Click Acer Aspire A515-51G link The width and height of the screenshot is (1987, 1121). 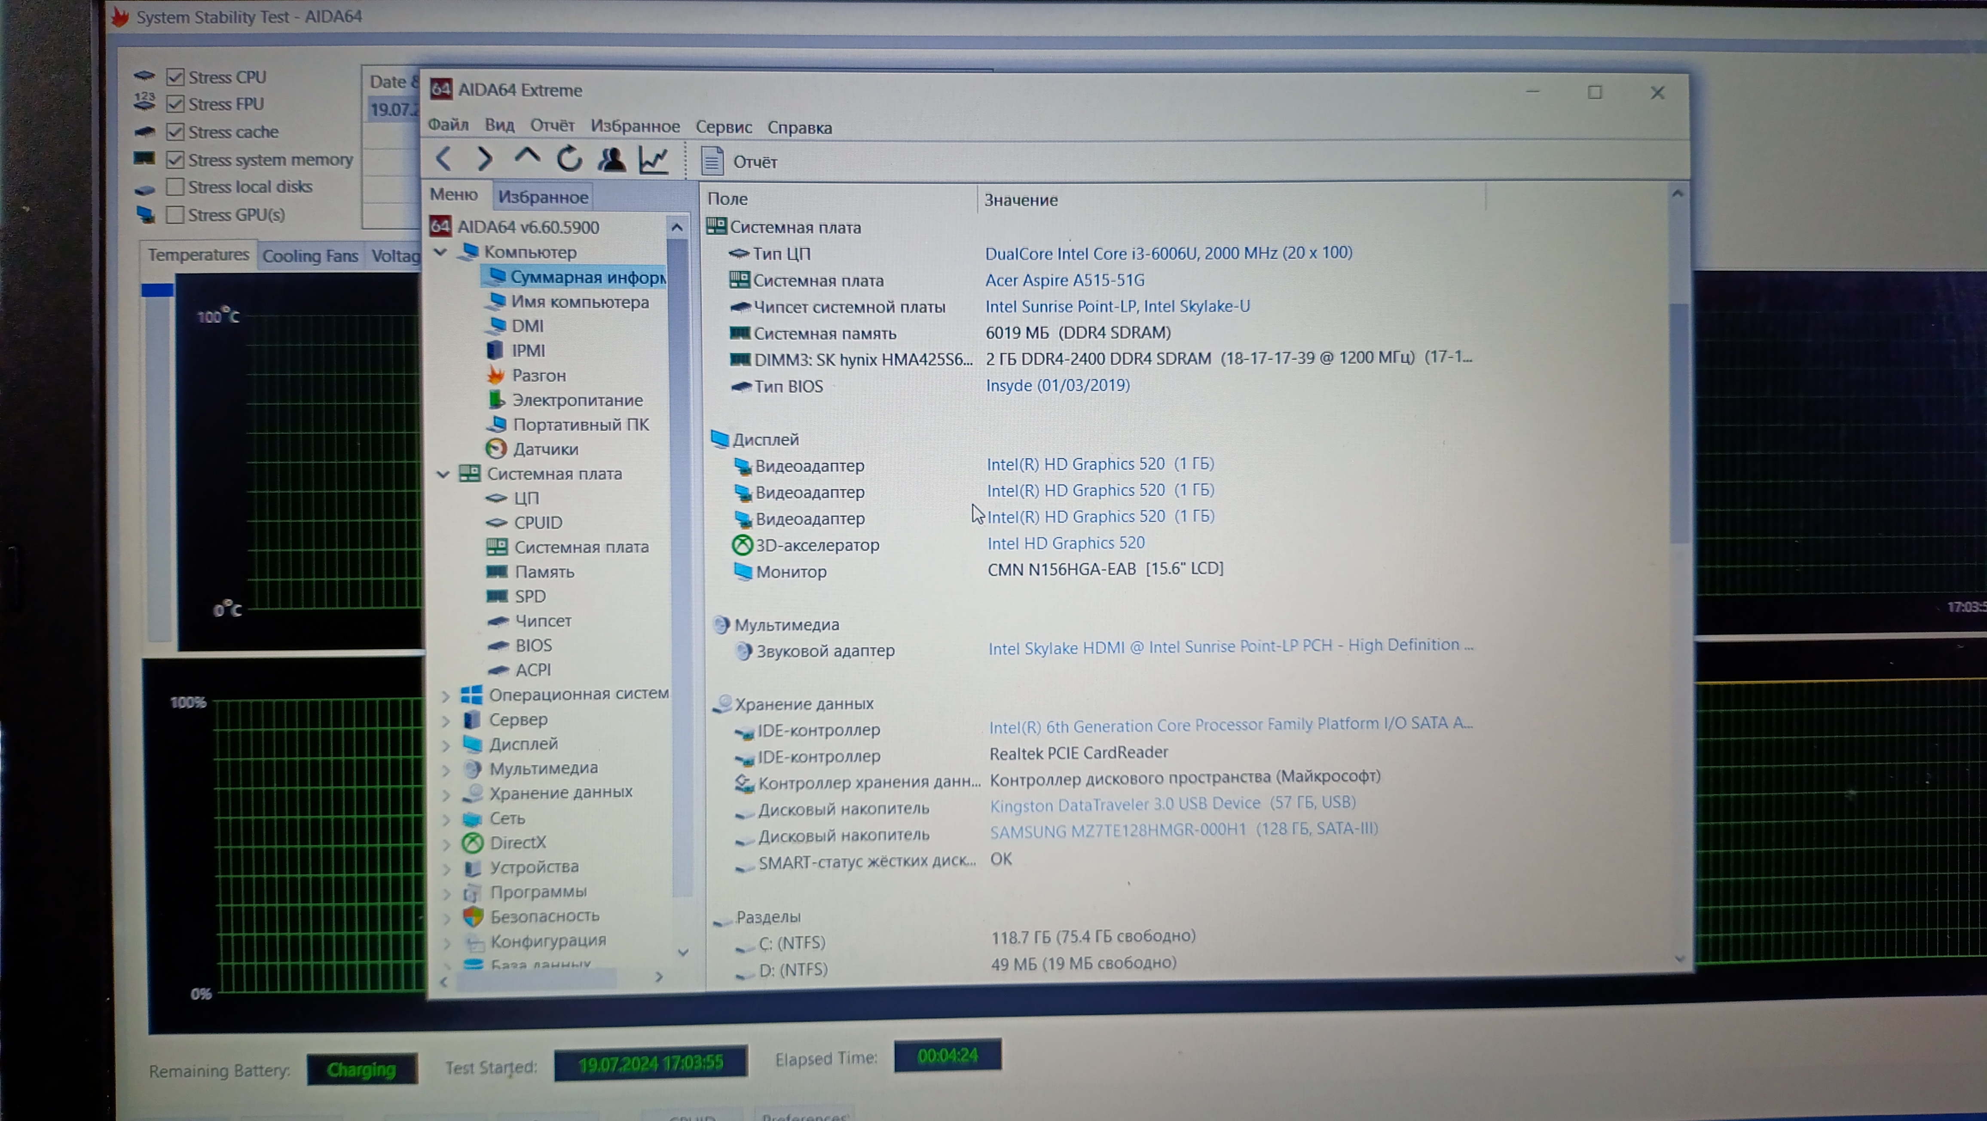[x=1064, y=280]
